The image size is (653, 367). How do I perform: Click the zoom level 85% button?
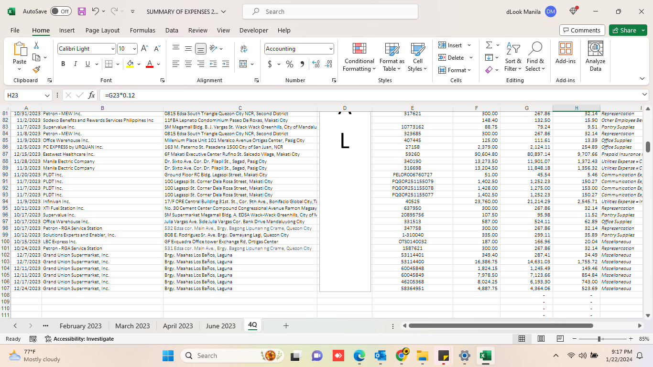[644, 339]
